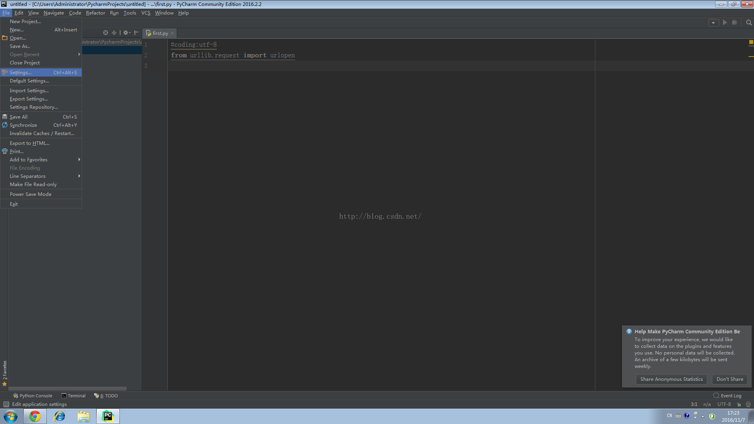The height and width of the screenshot is (424, 754).
Task: Click the PyCharm run button icon
Action: pos(725,22)
